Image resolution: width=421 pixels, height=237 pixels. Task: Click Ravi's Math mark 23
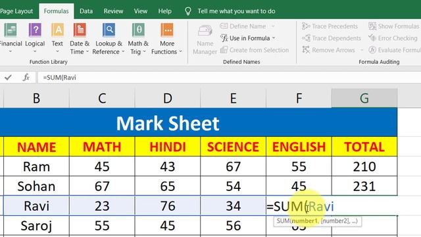[102, 206]
